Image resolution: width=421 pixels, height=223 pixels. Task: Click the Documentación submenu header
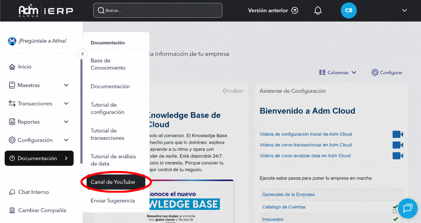pos(108,43)
